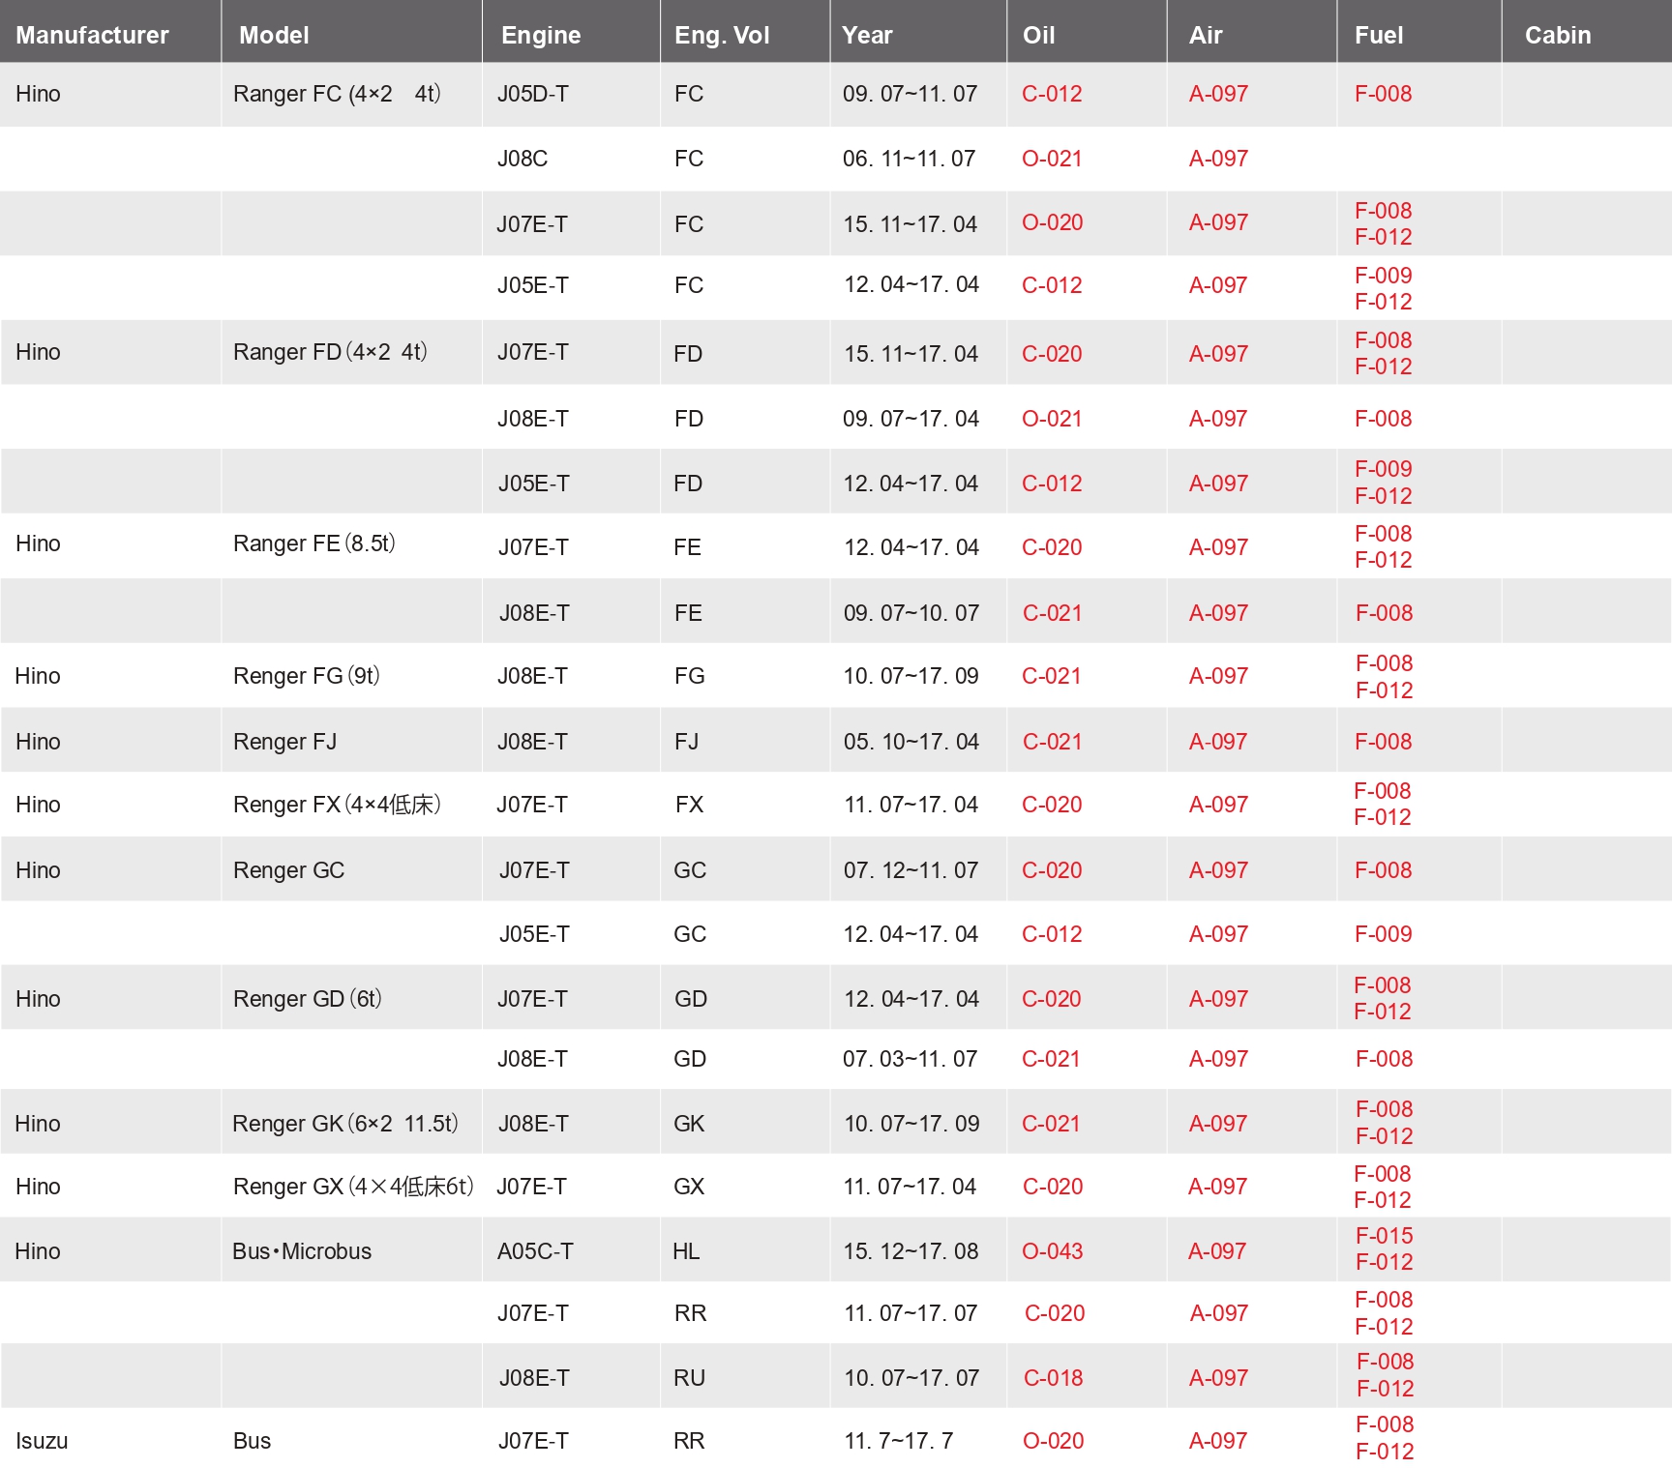Image resolution: width=1672 pixels, height=1468 pixels.
Task: Select Renger GX (4×4低床6t) model cell
Action: (353, 1187)
